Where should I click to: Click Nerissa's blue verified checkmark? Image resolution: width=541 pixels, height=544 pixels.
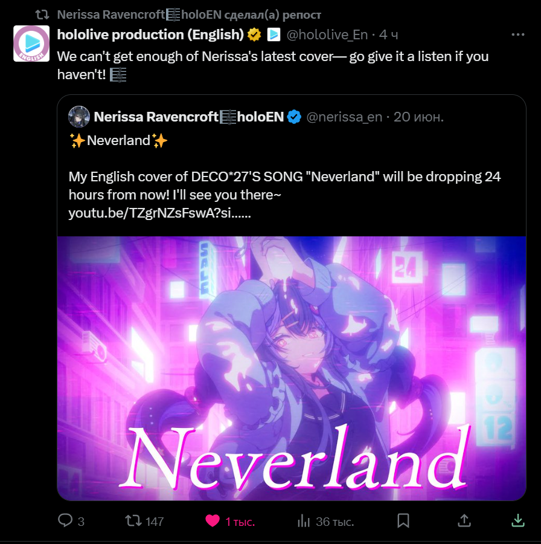pyautogui.click(x=294, y=117)
